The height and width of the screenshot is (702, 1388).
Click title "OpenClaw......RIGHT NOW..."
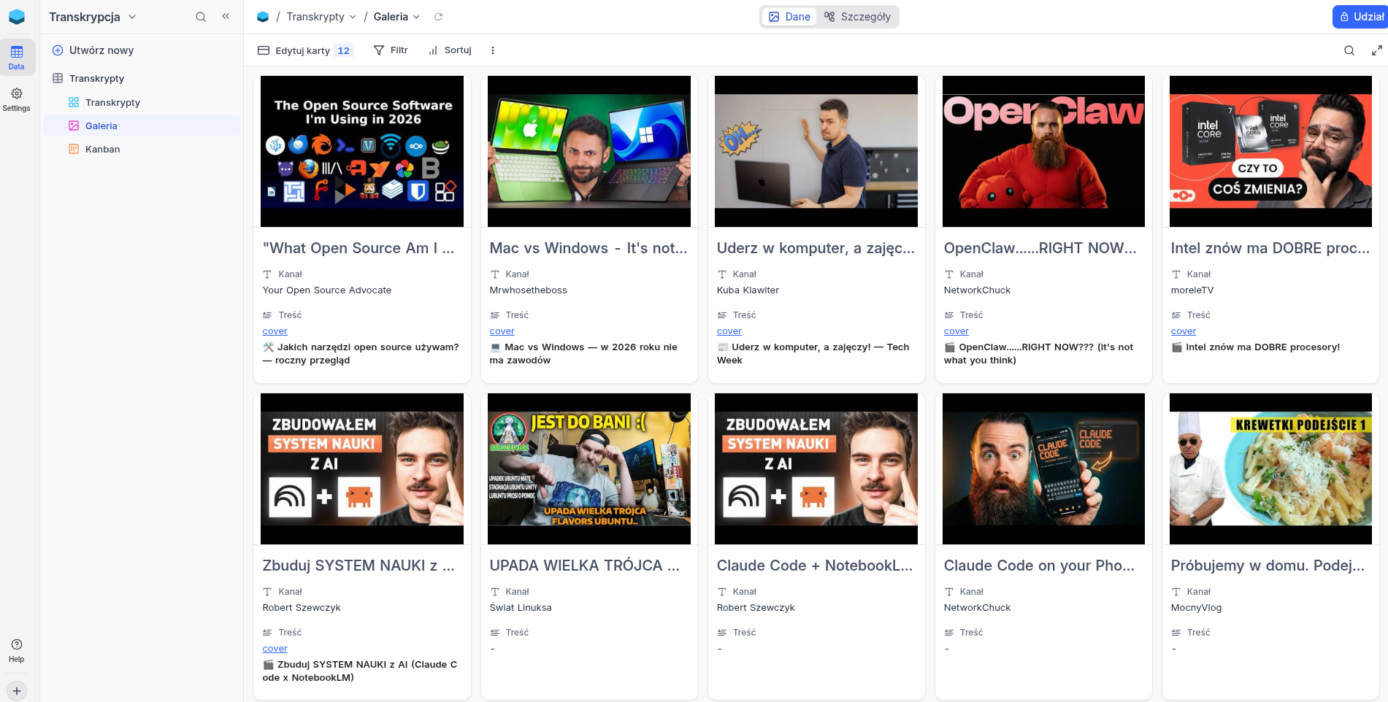(1040, 248)
